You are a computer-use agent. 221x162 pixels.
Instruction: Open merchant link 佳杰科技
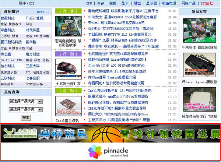8,66
